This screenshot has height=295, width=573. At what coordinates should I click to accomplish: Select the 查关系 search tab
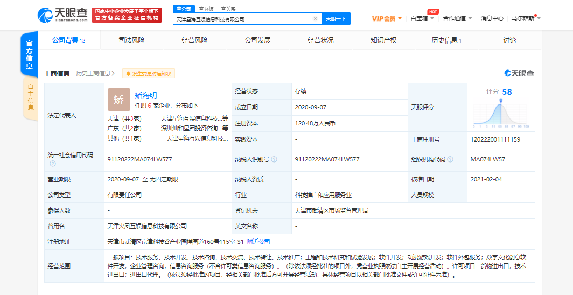[x=228, y=9]
